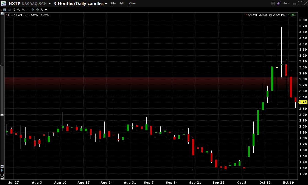Viewport: 308px width, 185px height.
Task: Expand the toolbar overflow arrow after wrench
Action: click(46, 10)
